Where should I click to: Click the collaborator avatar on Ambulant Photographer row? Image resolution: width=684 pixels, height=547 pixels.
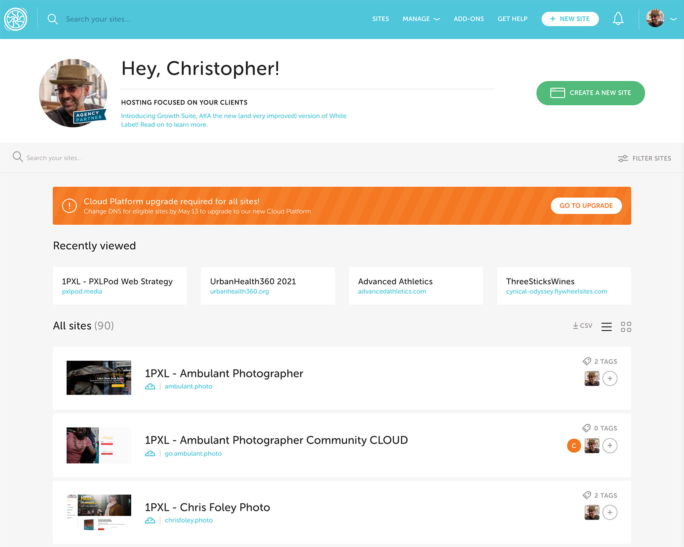(x=592, y=378)
